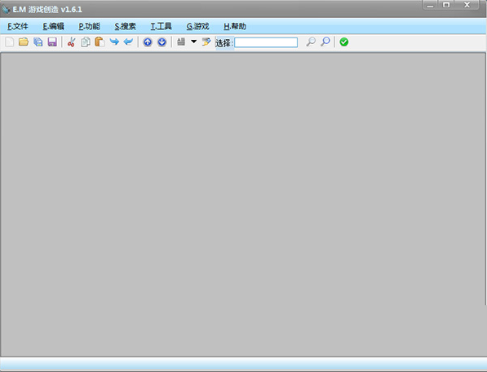Viewport: 487px width, 372px height.
Task: Click the gray document list icon
Action: tap(181, 42)
